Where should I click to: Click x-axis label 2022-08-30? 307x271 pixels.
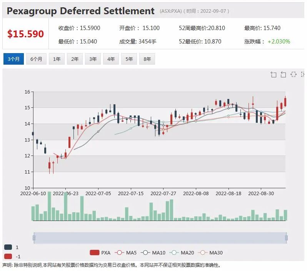click(x=261, y=193)
